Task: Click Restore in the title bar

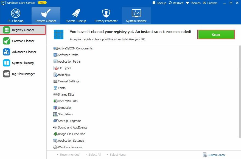Action: point(176,3)
